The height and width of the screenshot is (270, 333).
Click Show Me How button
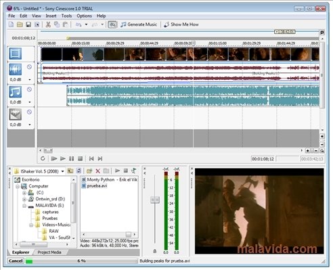click(x=181, y=24)
